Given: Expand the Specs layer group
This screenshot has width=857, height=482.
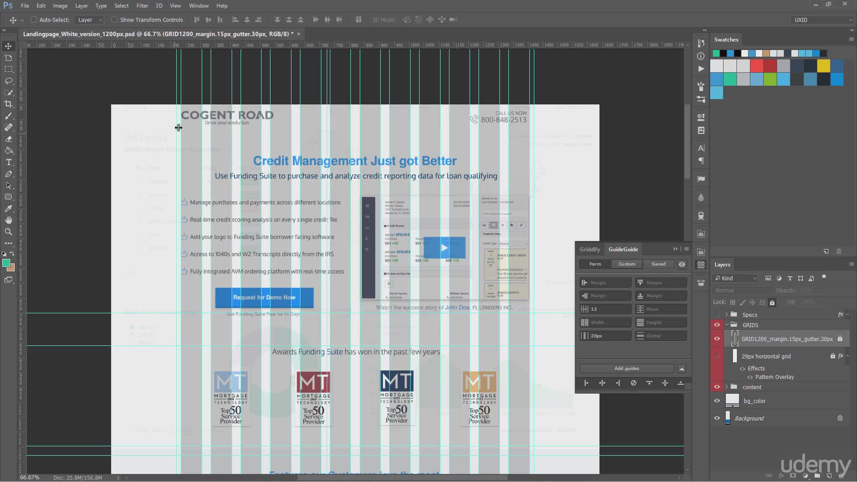Looking at the screenshot, I should (727, 315).
